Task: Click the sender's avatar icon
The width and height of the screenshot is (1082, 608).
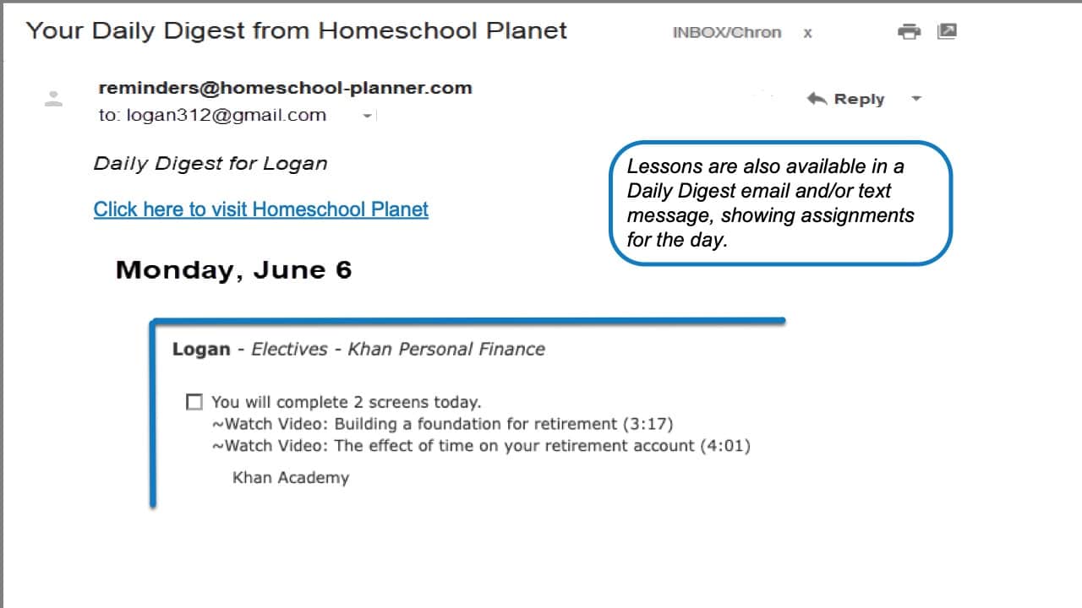Action: [x=53, y=98]
